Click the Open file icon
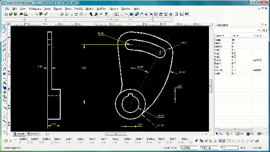 coord(11,14)
